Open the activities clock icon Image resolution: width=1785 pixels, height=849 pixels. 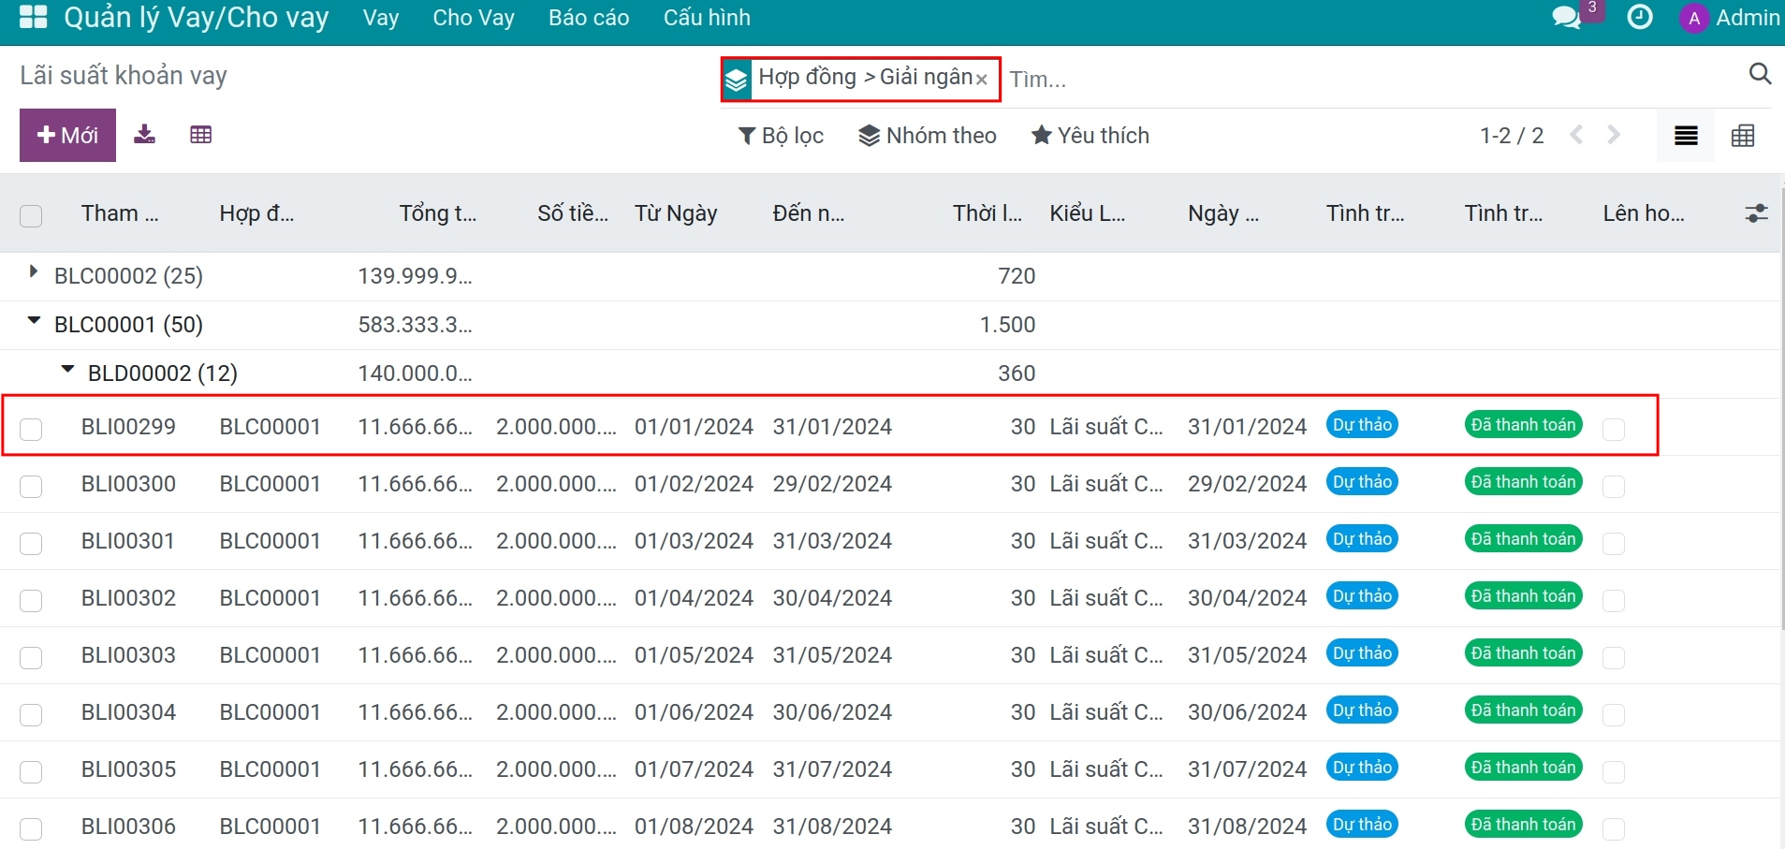(x=1640, y=17)
